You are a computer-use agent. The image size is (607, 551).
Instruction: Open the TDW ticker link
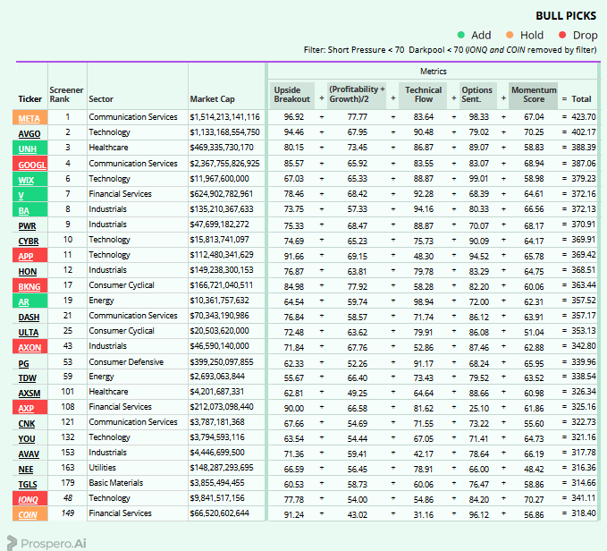coord(27,377)
